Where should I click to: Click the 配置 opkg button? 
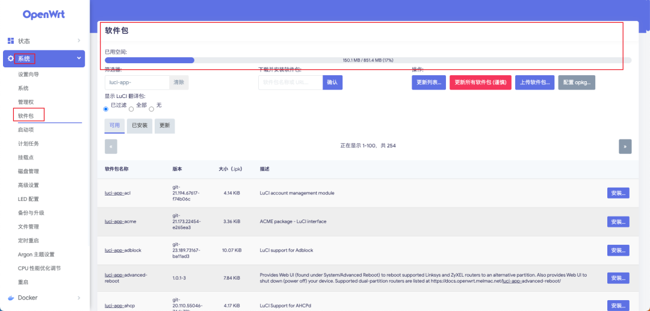(577, 82)
